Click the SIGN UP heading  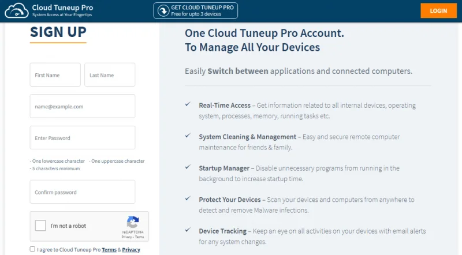click(58, 32)
